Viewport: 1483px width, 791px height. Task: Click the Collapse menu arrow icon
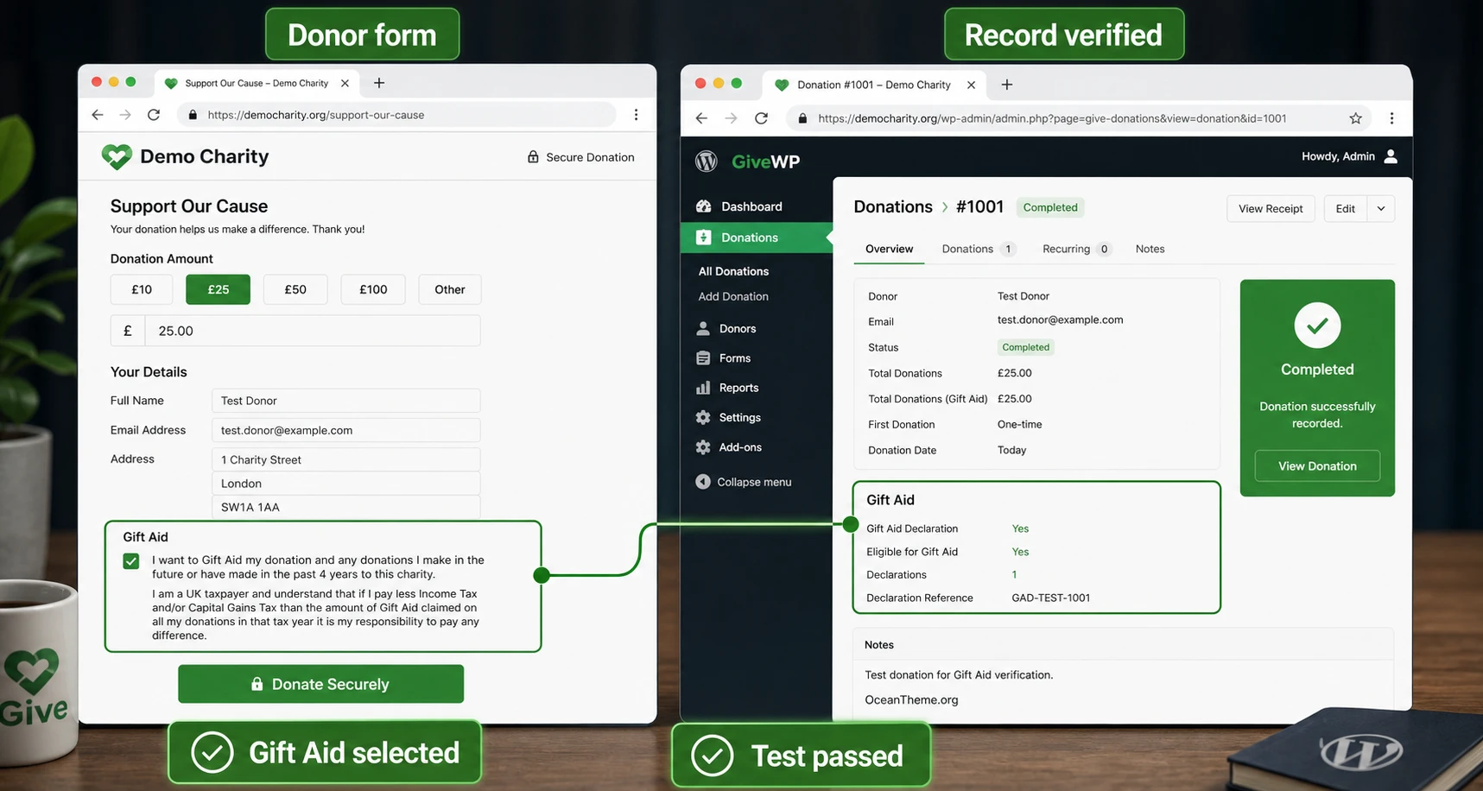tap(703, 482)
